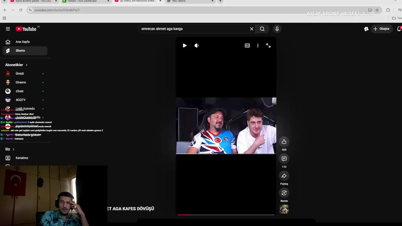Open the Short's more options menu
The height and width of the screenshot is (226, 402).
(x=258, y=46)
